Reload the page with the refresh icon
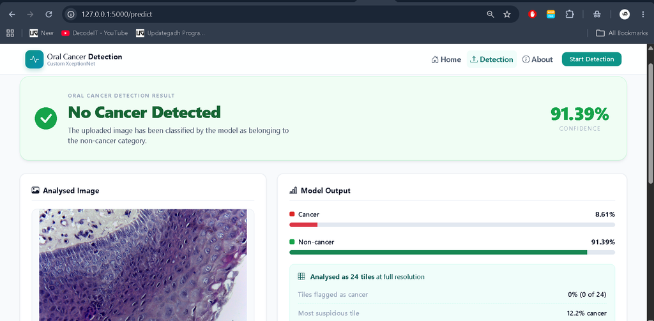Screen dimensions: 654x321 (49, 14)
